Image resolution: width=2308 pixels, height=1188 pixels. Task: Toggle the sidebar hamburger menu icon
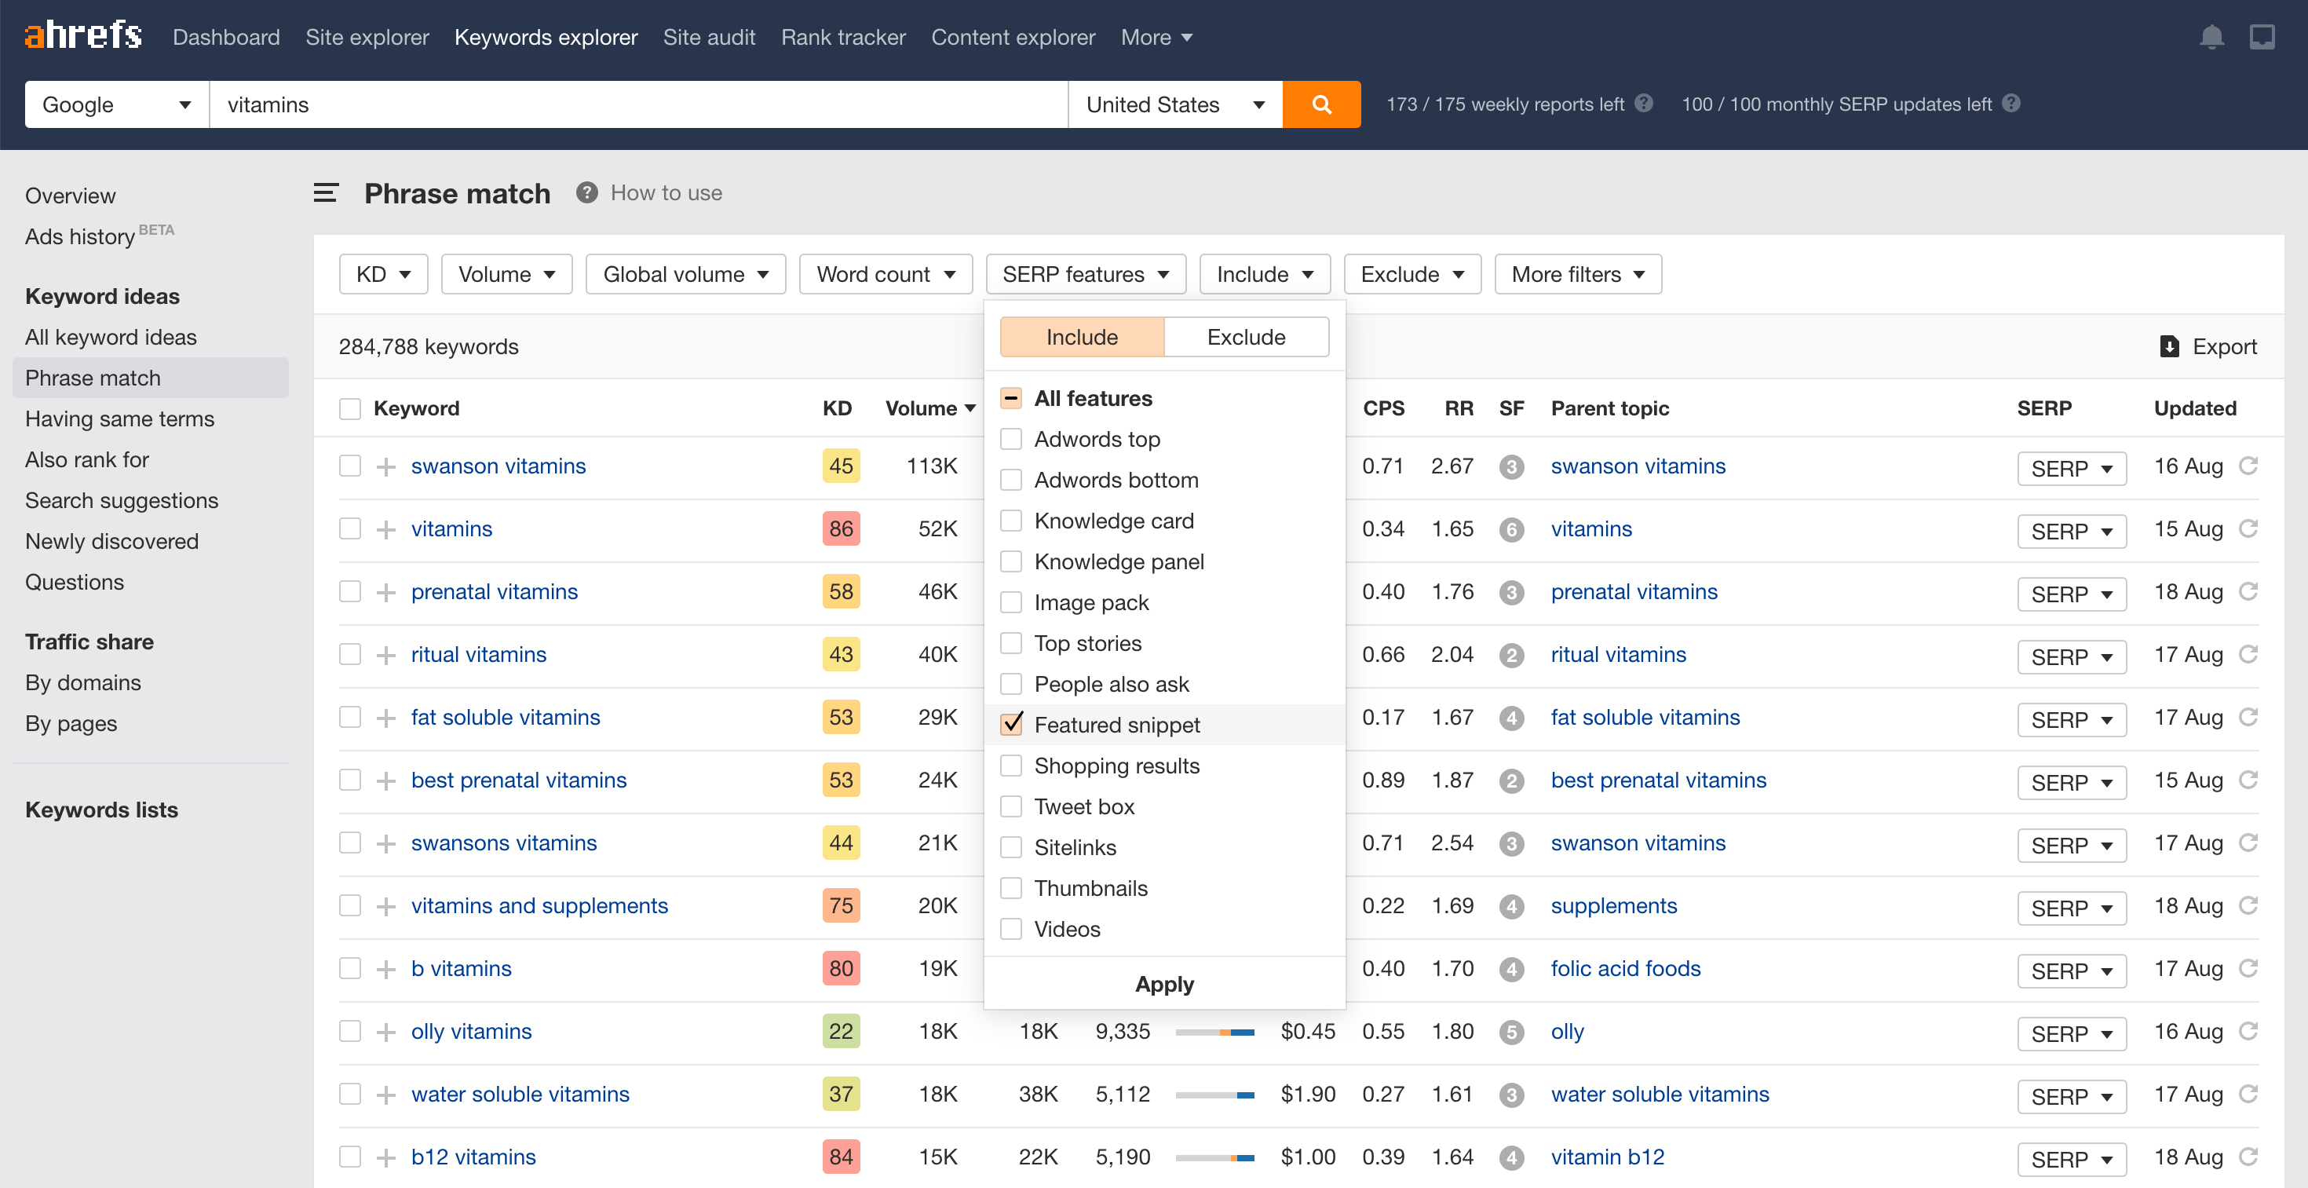click(x=325, y=192)
